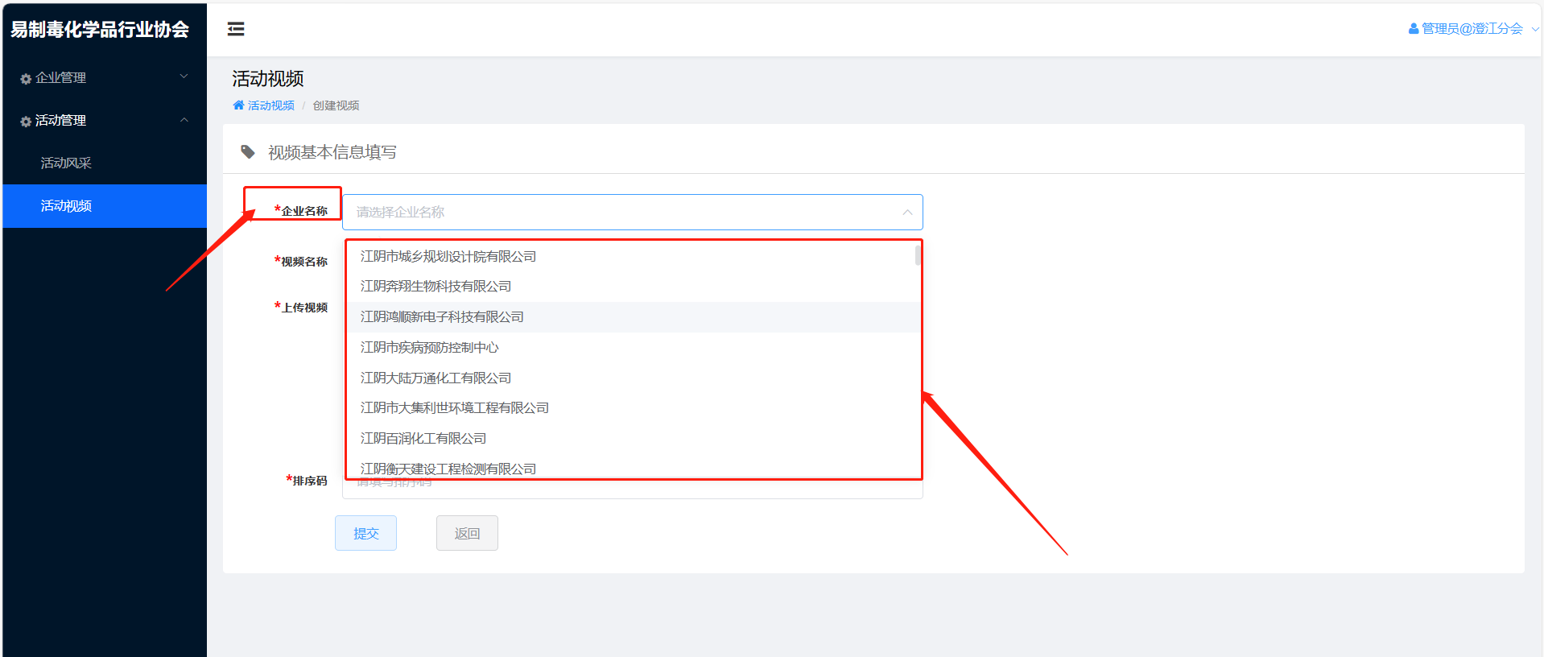
Task: Toggle the sidebar collapse hamburger icon
Action: coord(236,29)
